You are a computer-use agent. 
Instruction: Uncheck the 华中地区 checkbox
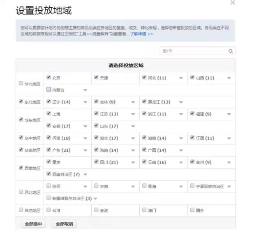click(21, 137)
